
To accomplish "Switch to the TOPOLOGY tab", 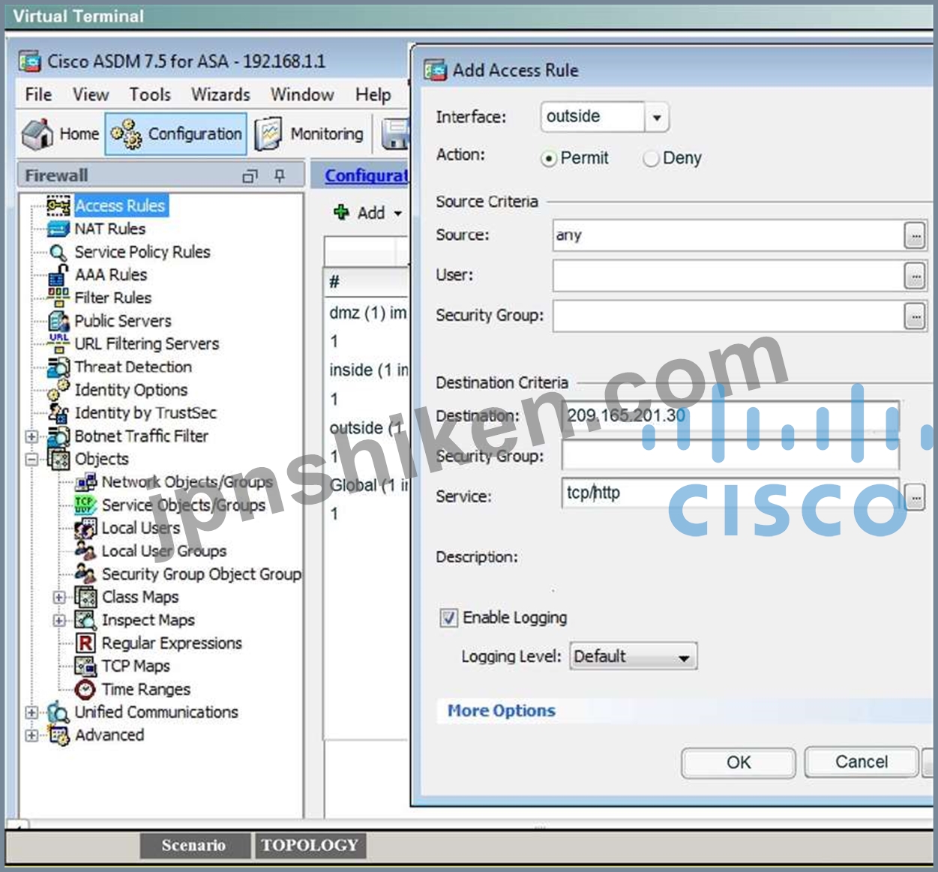I will (310, 845).
